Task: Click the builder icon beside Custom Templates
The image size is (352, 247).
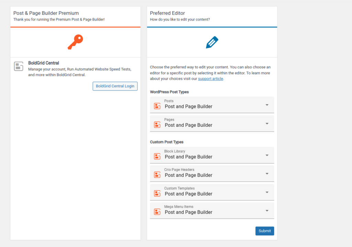Action: pyautogui.click(x=157, y=194)
